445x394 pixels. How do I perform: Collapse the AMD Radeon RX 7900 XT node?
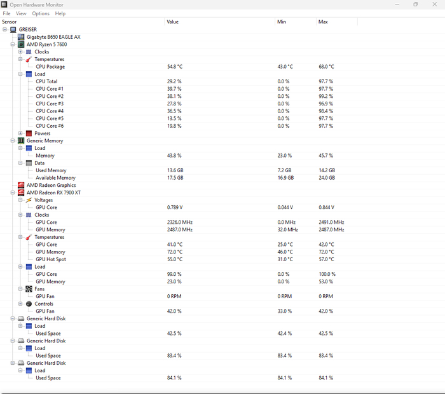tap(13, 193)
